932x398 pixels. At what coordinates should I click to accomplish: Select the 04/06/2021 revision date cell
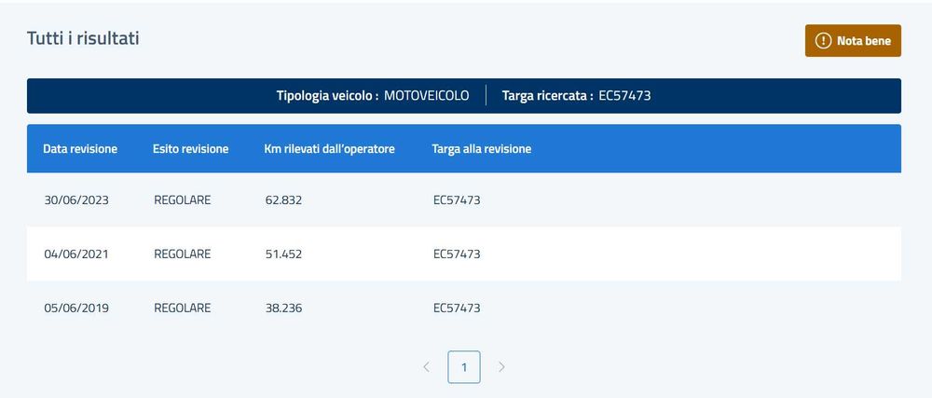pos(76,254)
